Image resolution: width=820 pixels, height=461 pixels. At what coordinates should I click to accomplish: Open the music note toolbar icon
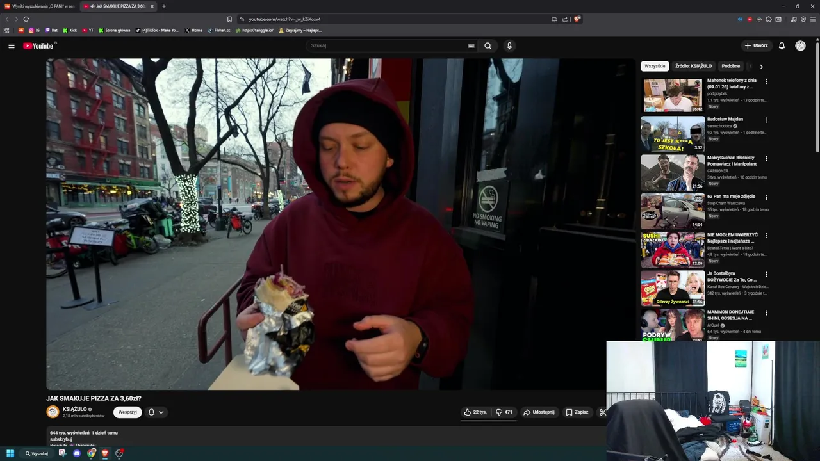click(x=794, y=19)
